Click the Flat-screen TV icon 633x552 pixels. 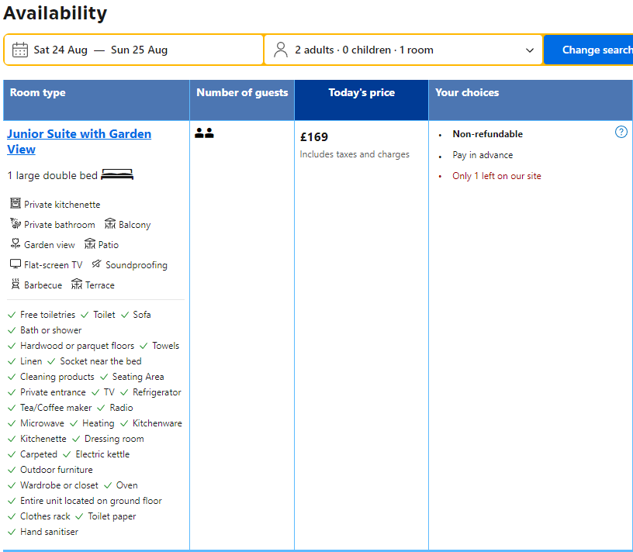pyautogui.click(x=16, y=264)
